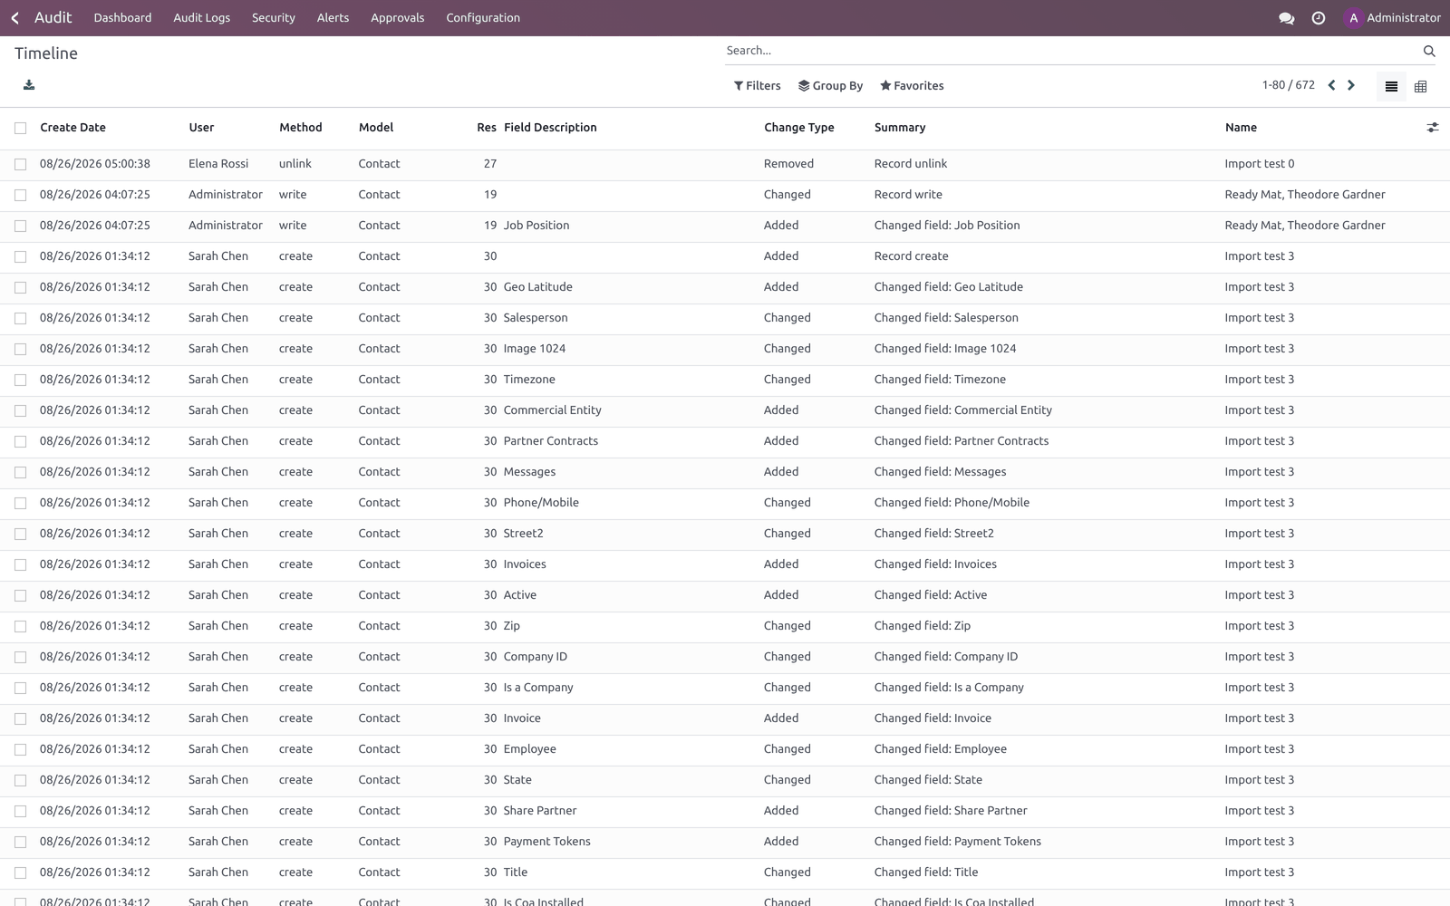Image resolution: width=1450 pixels, height=906 pixels.
Task: Select the Elena Rossi unlink row checkbox
Action: pos(20,164)
